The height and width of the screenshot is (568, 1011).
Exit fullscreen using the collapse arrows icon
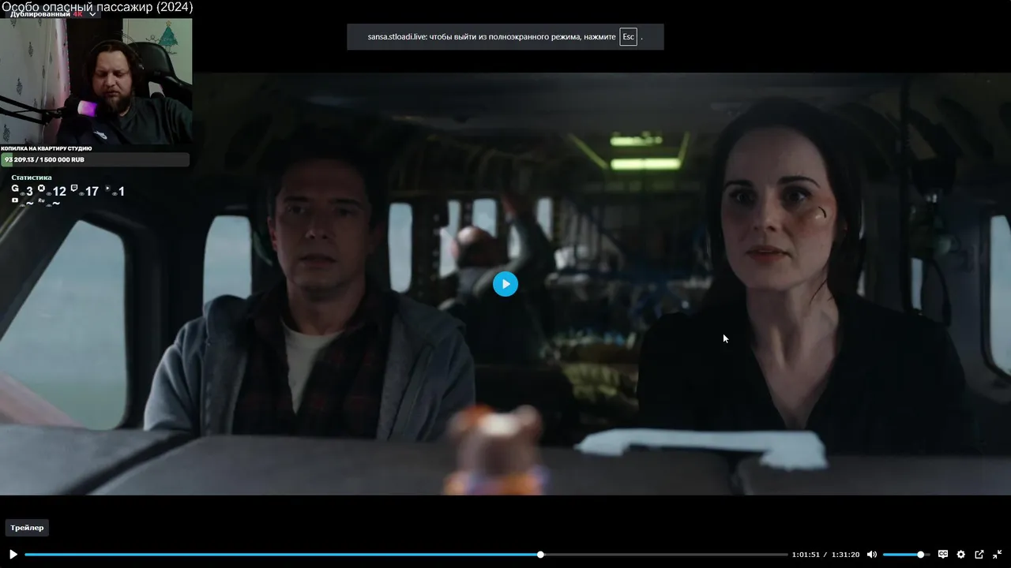click(998, 555)
